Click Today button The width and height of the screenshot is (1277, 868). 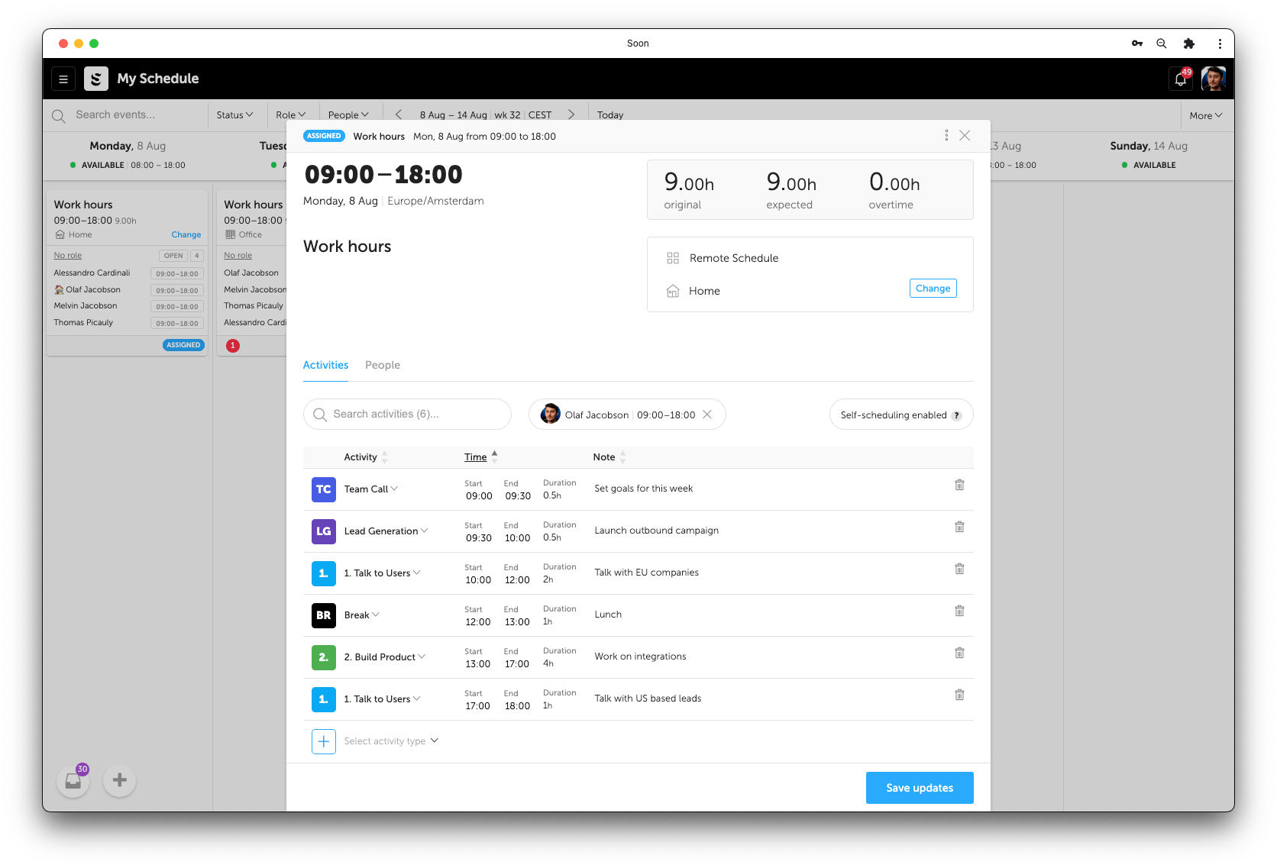[x=610, y=115]
